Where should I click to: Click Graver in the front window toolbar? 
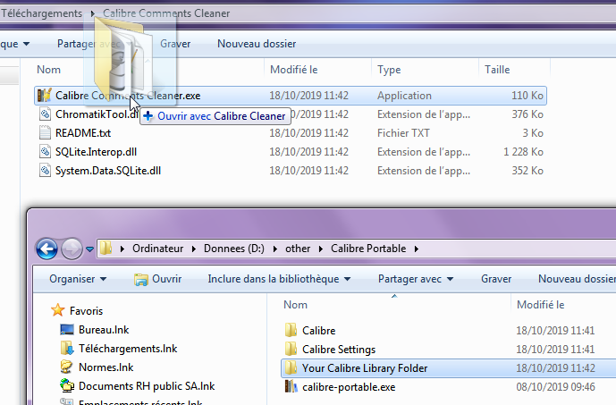click(496, 279)
